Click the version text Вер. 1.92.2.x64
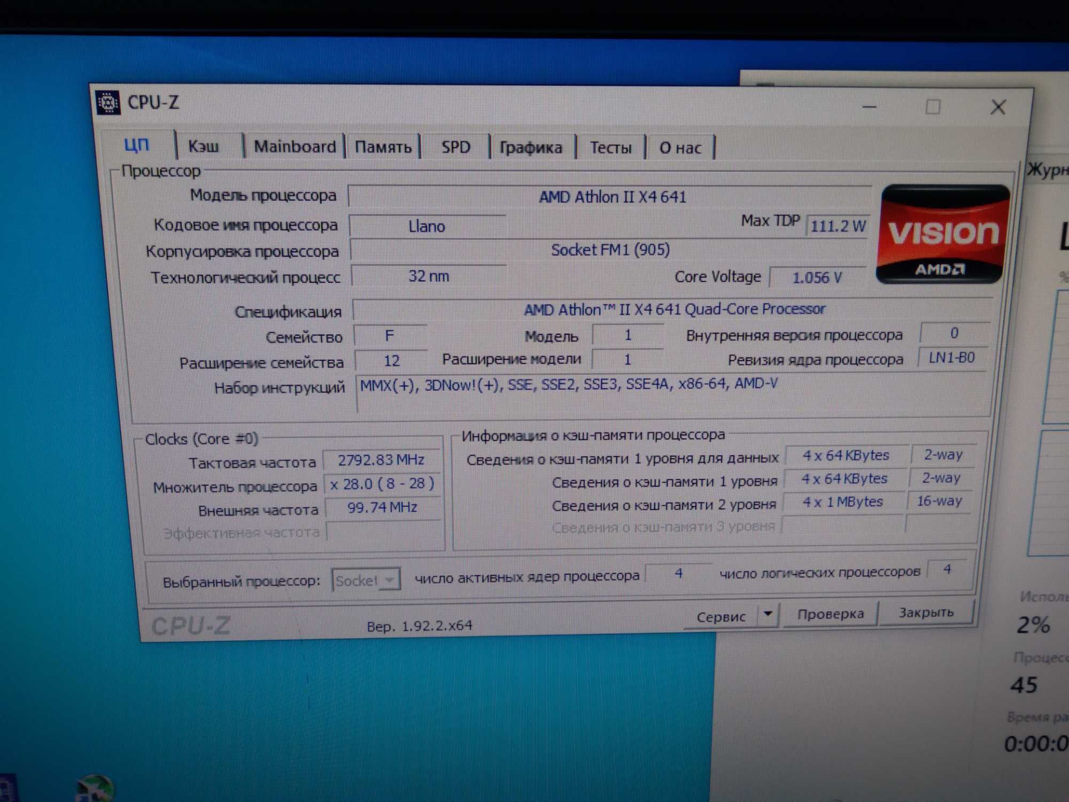The image size is (1069, 802). point(420,626)
